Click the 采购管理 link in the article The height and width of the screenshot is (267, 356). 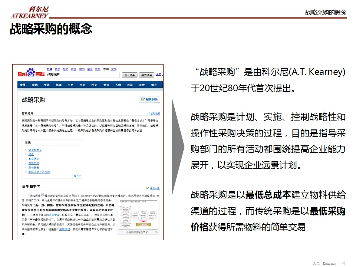click(x=54, y=215)
